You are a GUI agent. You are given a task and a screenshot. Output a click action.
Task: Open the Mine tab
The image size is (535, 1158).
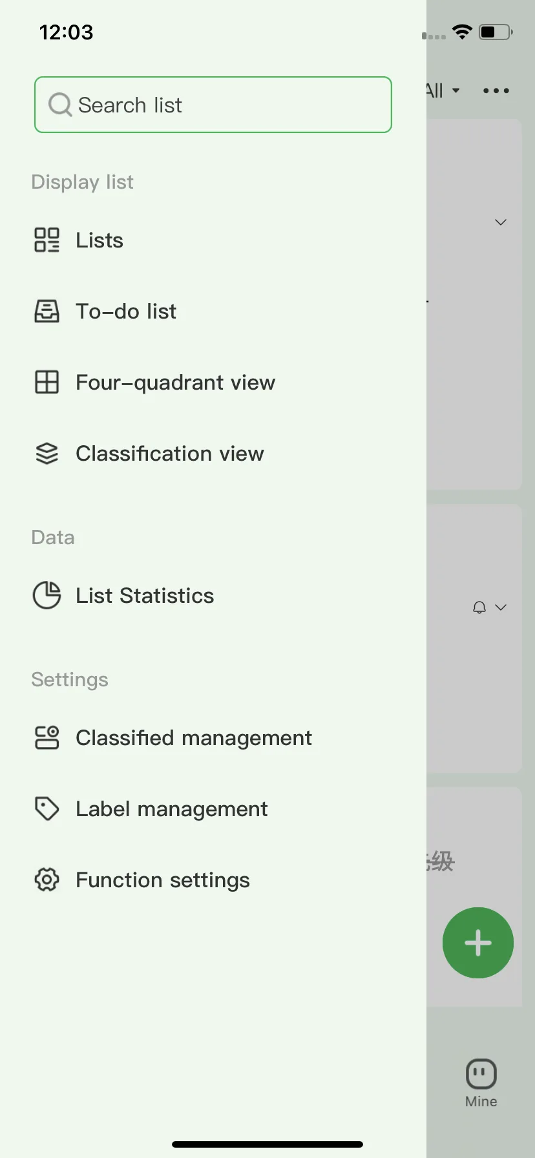(481, 1084)
